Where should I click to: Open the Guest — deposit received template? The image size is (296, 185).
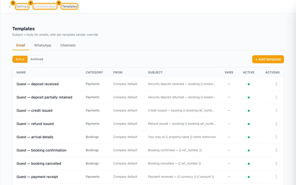click(x=37, y=84)
